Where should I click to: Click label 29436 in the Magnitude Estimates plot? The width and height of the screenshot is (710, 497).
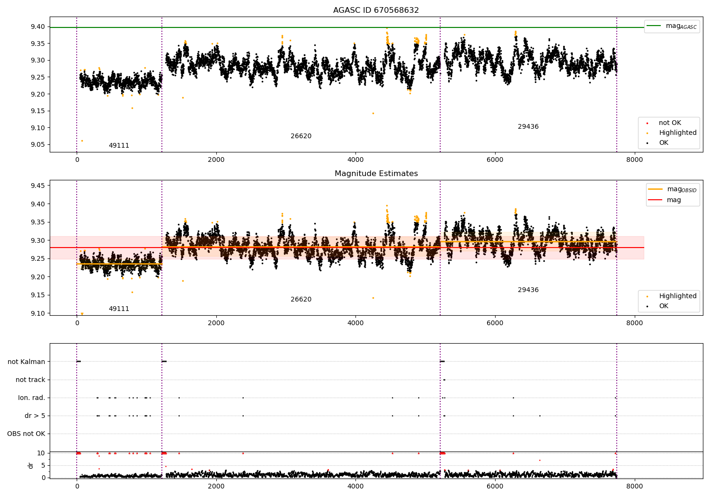[528, 290]
